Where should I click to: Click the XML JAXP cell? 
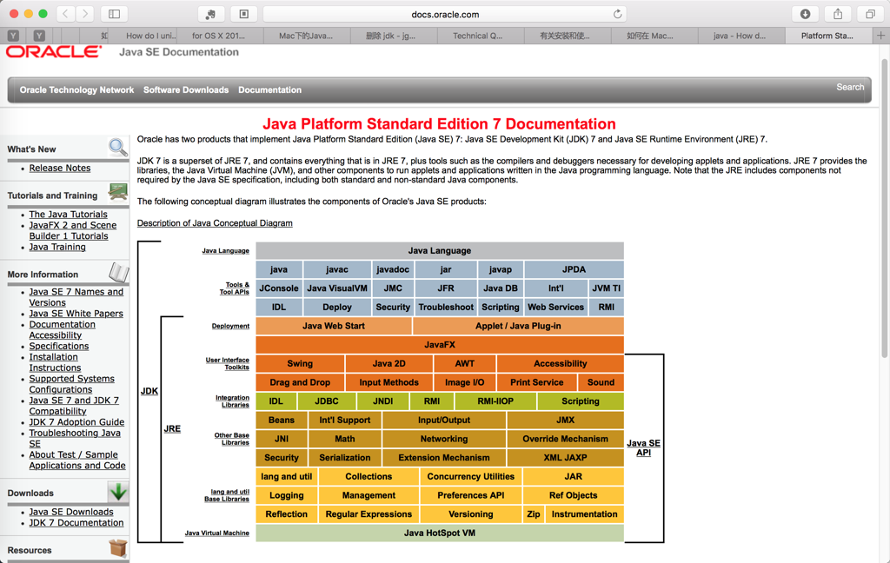[x=565, y=457]
